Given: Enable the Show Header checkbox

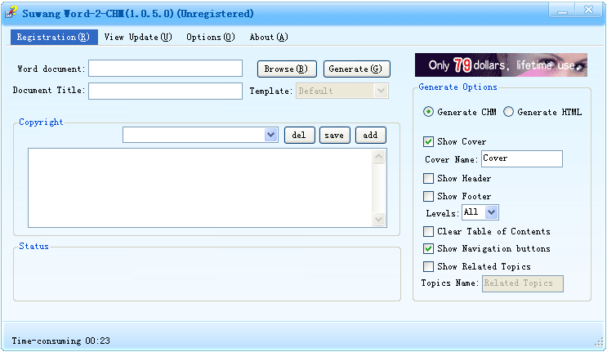Looking at the screenshot, I should click(x=428, y=178).
